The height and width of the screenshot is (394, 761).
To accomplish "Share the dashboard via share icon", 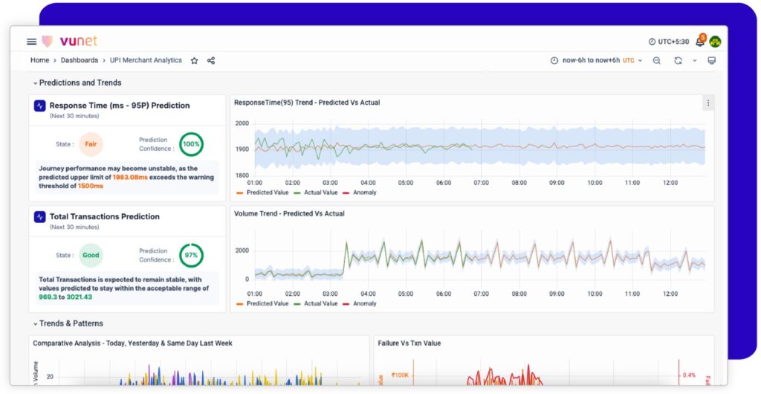I will click(211, 61).
